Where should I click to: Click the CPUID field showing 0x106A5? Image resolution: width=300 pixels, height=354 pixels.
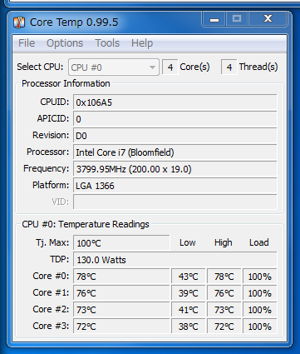(x=175, y=102)
